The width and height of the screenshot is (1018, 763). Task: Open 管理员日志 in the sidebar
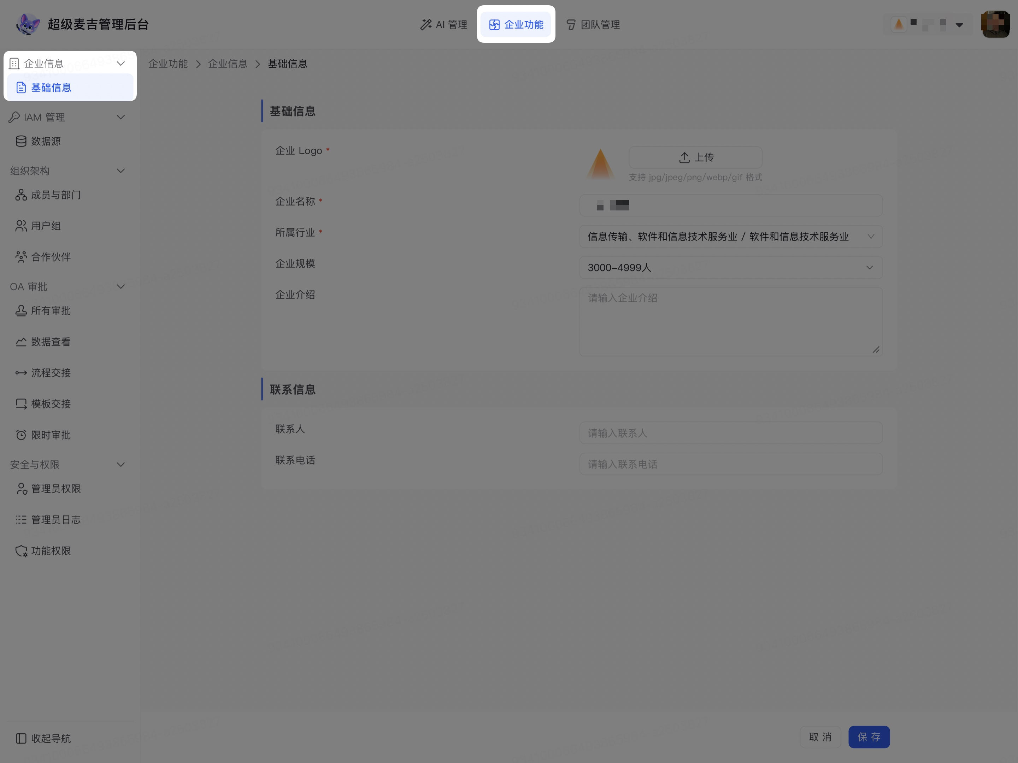pos(70,520)
